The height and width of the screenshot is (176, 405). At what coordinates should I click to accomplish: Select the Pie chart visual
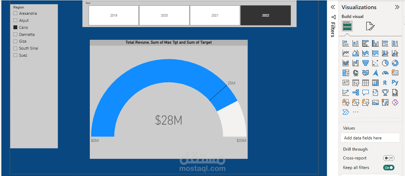(x=385, y=63)
